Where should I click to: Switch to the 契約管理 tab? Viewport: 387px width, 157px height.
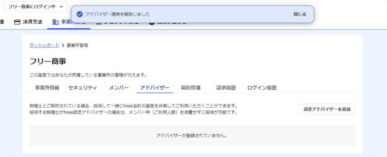click(x=191, y=88)
